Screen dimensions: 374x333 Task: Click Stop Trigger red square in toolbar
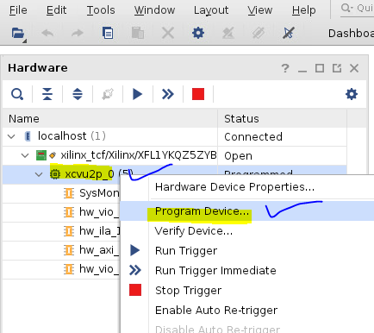[x=198, y=94]
